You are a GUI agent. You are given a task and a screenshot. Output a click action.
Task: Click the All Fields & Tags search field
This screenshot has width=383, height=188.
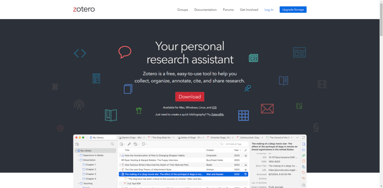[x=233, y=144]
